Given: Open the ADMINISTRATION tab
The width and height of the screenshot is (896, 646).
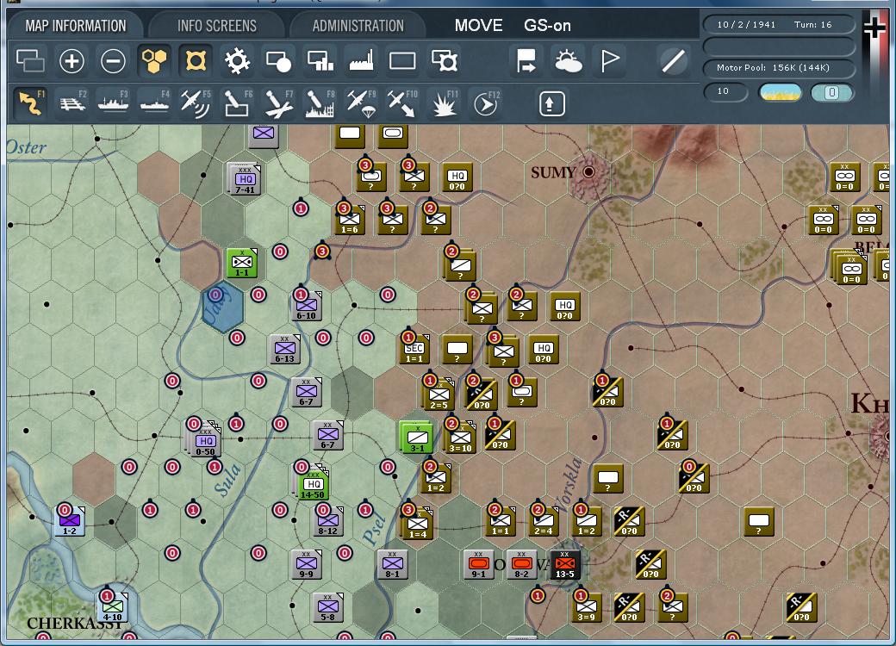Looking at the screenshot, I should pos(358,25).
